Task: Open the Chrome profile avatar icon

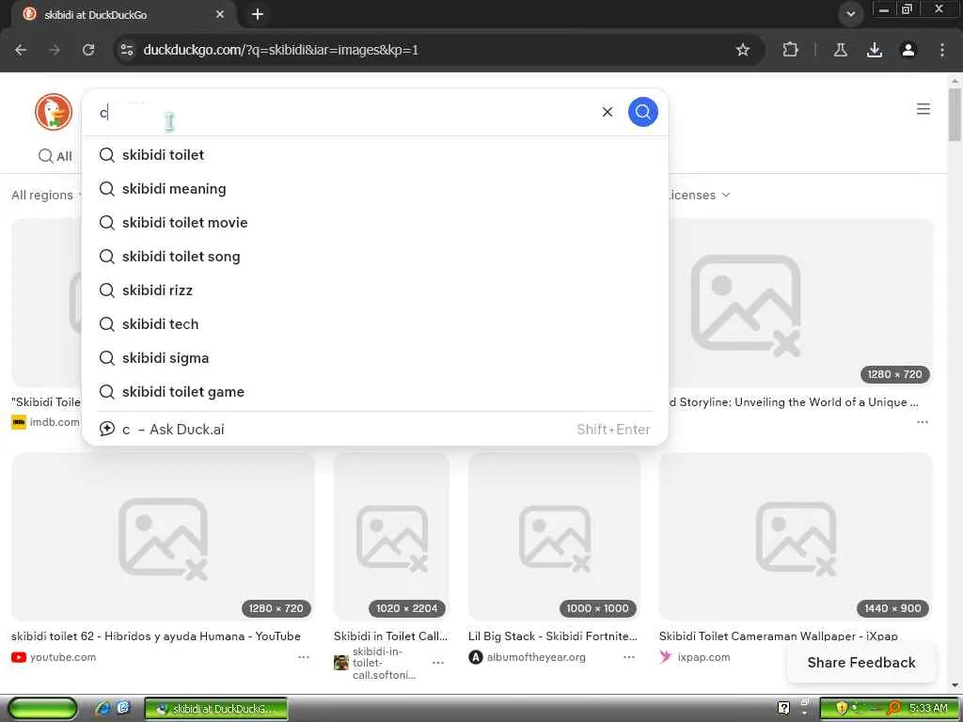Action: [908, 50]
